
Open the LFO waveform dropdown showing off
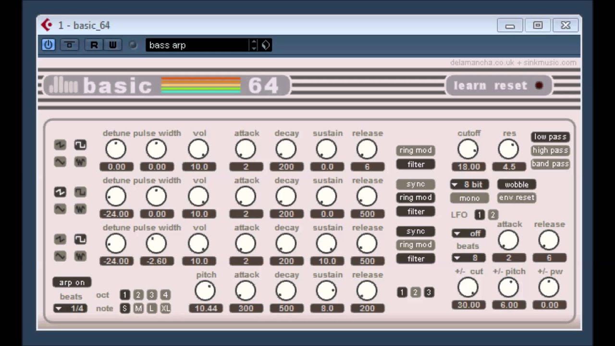[x=468, y=234]
